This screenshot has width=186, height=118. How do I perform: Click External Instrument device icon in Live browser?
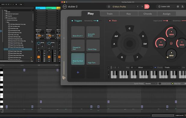[6, 14]
